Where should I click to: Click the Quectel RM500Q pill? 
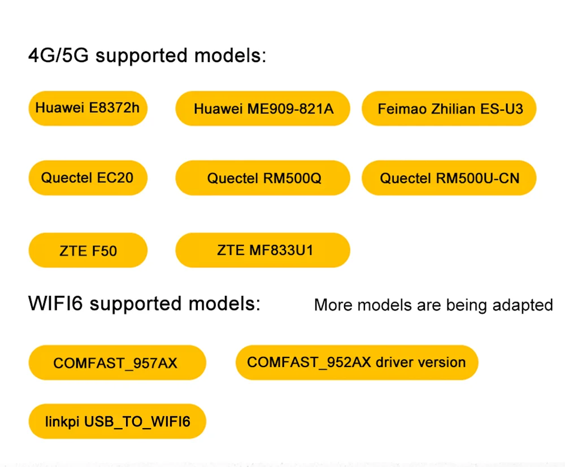(x=263, y=178)
